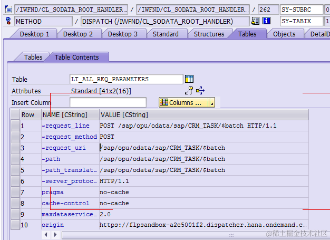Click the HTTP/1.1 value cell in row 6
330x240 pixels.
[x=203, y=181]
